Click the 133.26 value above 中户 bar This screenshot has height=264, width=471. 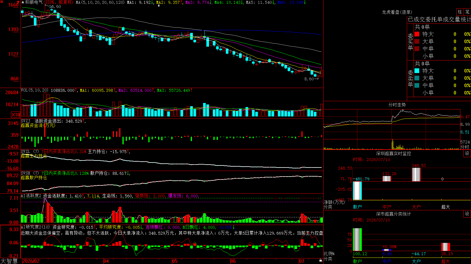389,174
